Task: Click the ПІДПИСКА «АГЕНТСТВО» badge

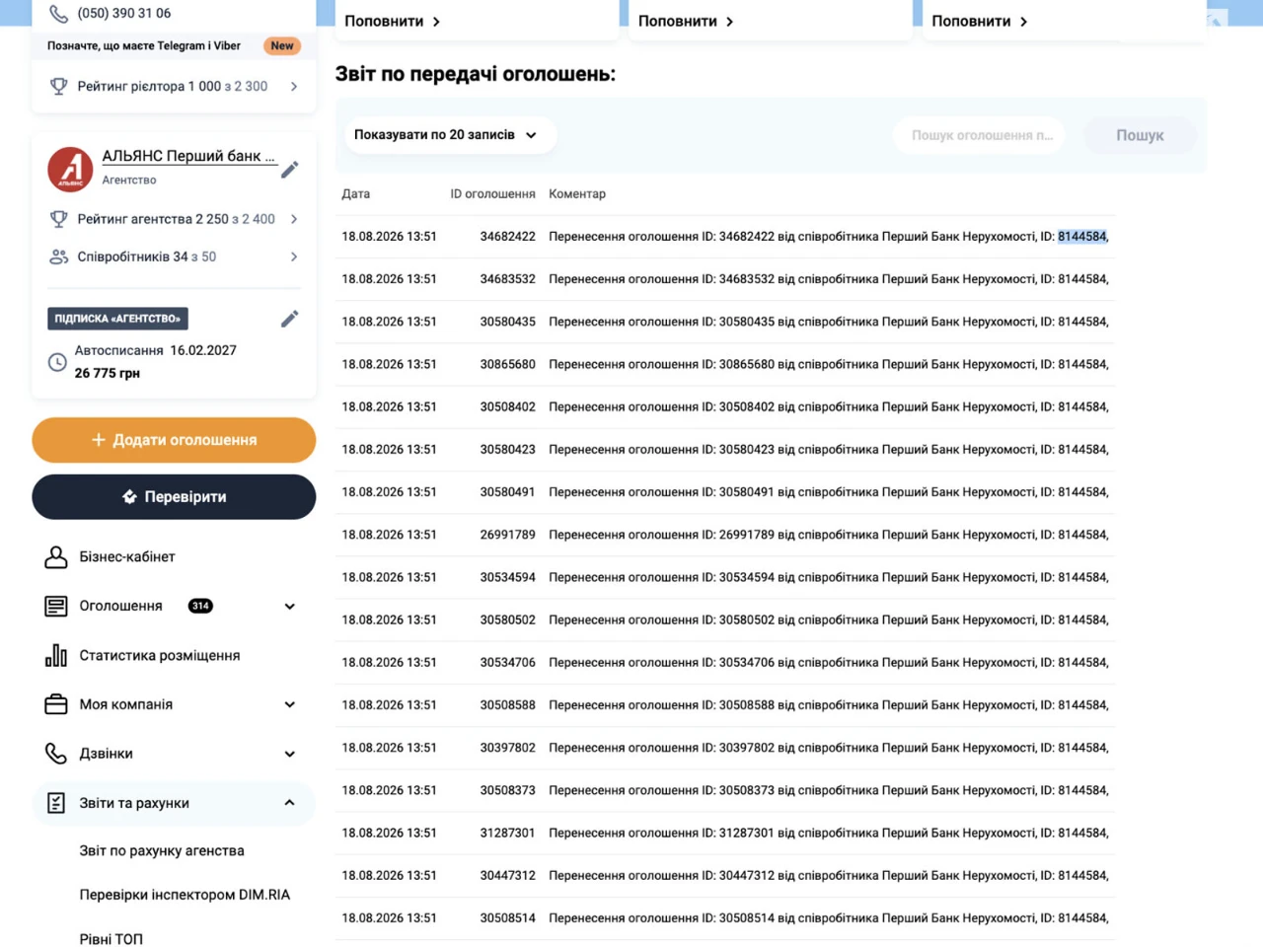Action: (x=117, y=319)
